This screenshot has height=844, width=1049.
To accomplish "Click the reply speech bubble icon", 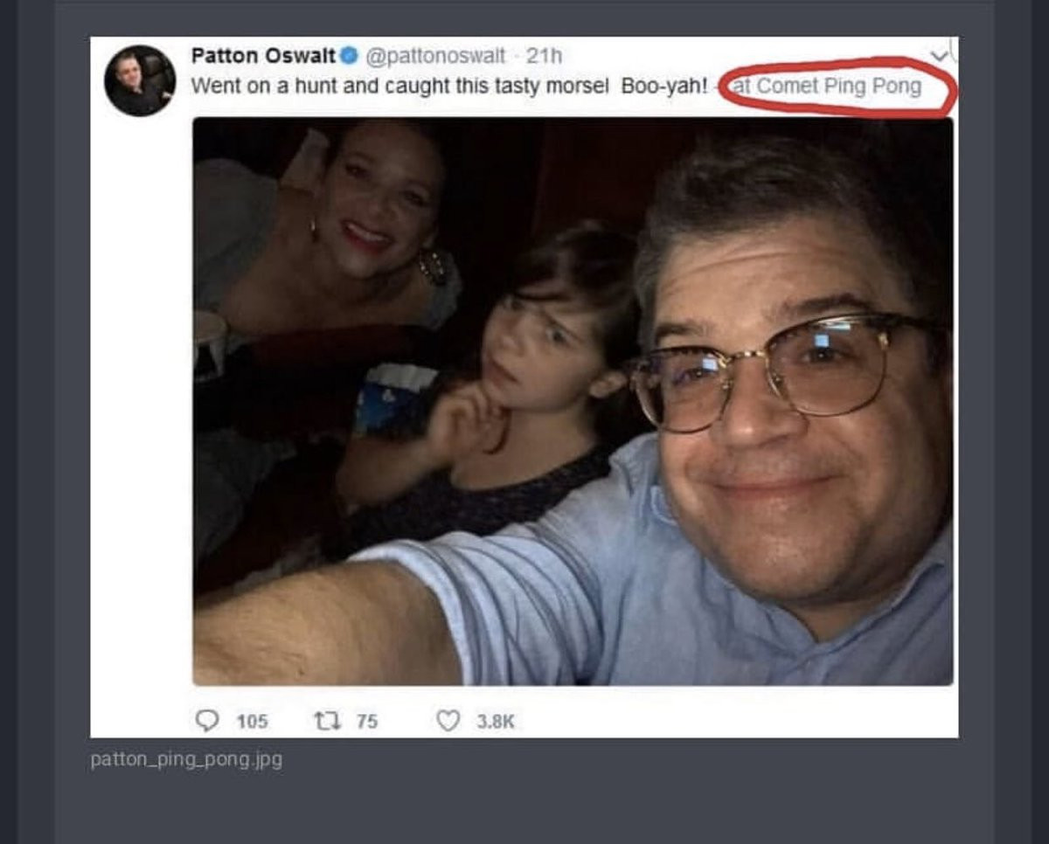I will 206,720.
